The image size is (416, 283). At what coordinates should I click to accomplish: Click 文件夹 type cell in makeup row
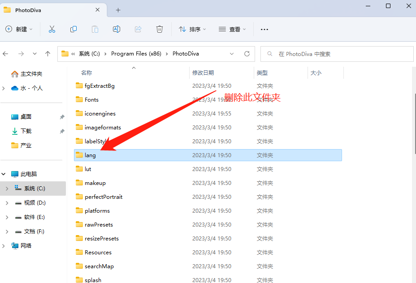coord(265,183)
